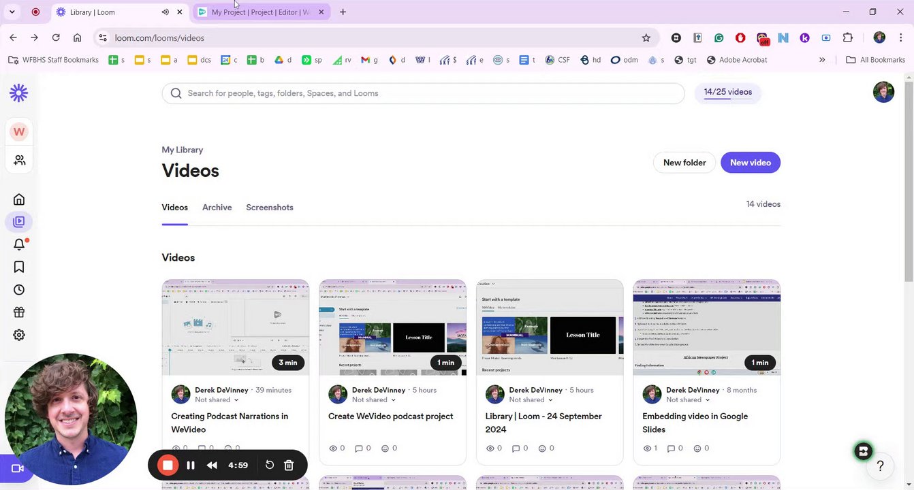Image resolution: width=914 pixels, height=490 pixels.
Task: Open the Library icon in sidebar
Action: pos(19,221)
